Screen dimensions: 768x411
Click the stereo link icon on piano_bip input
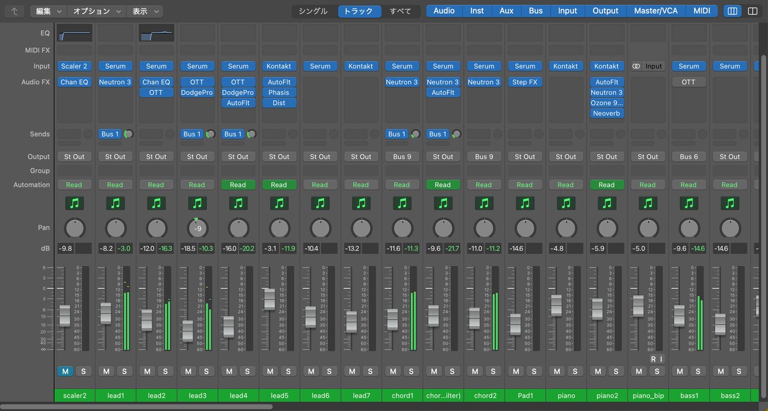point(636,66)
